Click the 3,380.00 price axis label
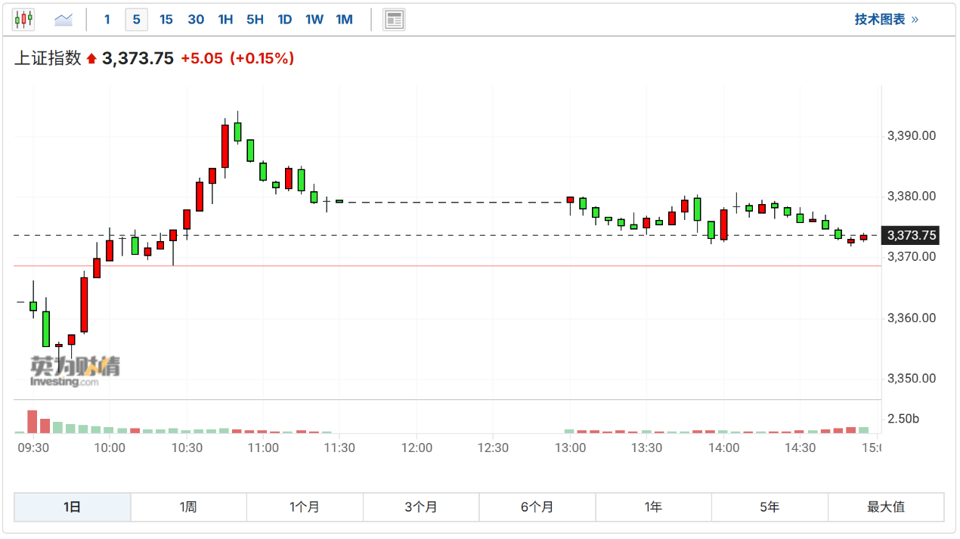The height and width of the screenshot is (539, 960). (912, 197)
